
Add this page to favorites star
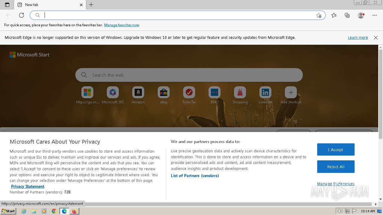(x=319, y=15)
